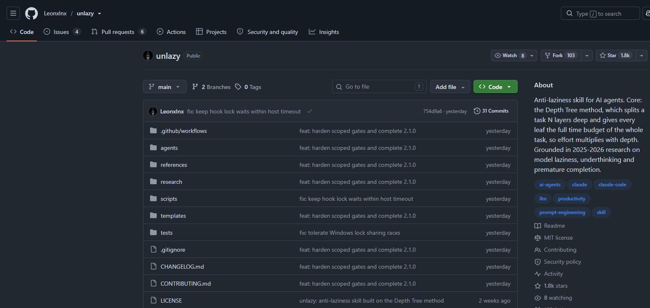Check the green commit status checkmark

[x=310, y=111]
